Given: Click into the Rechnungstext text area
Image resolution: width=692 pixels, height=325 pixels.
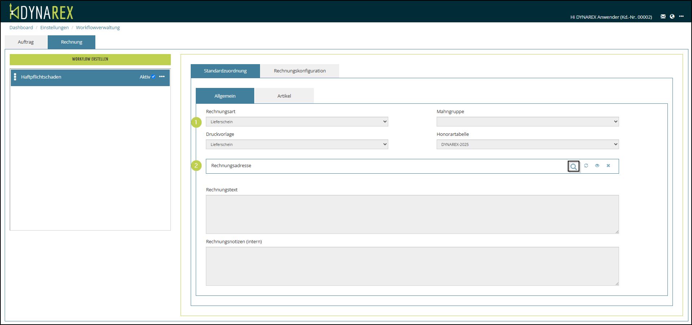Looking at the screenshot, I should point(412,214).
